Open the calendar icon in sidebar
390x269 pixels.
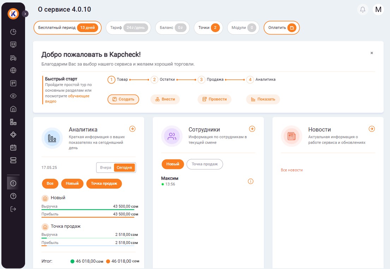[x=13, y=147]
